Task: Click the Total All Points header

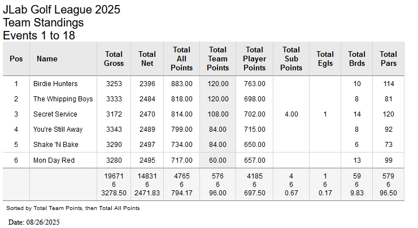Action: coord(181,59)
